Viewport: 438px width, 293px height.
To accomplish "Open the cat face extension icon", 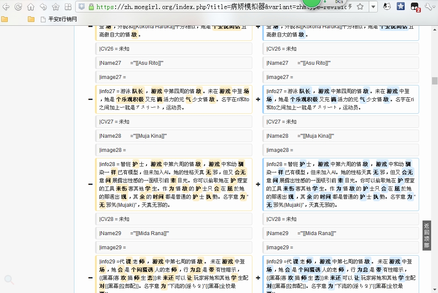I will [386, 6].
